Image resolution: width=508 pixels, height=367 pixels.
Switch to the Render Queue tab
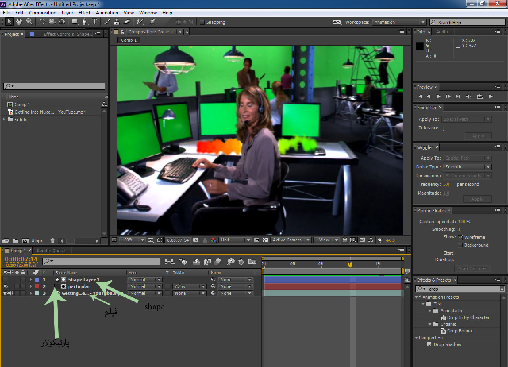(x=51, y=251)
